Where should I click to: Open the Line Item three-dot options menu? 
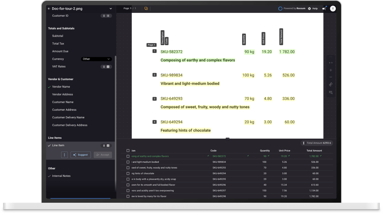point(65,155)
